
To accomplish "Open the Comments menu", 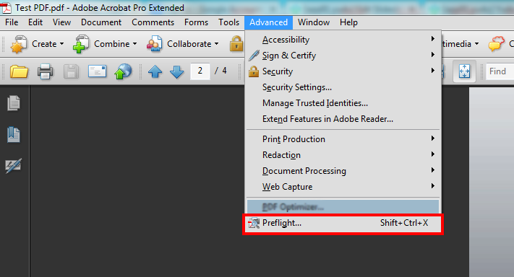I will (x=153, y=22).
